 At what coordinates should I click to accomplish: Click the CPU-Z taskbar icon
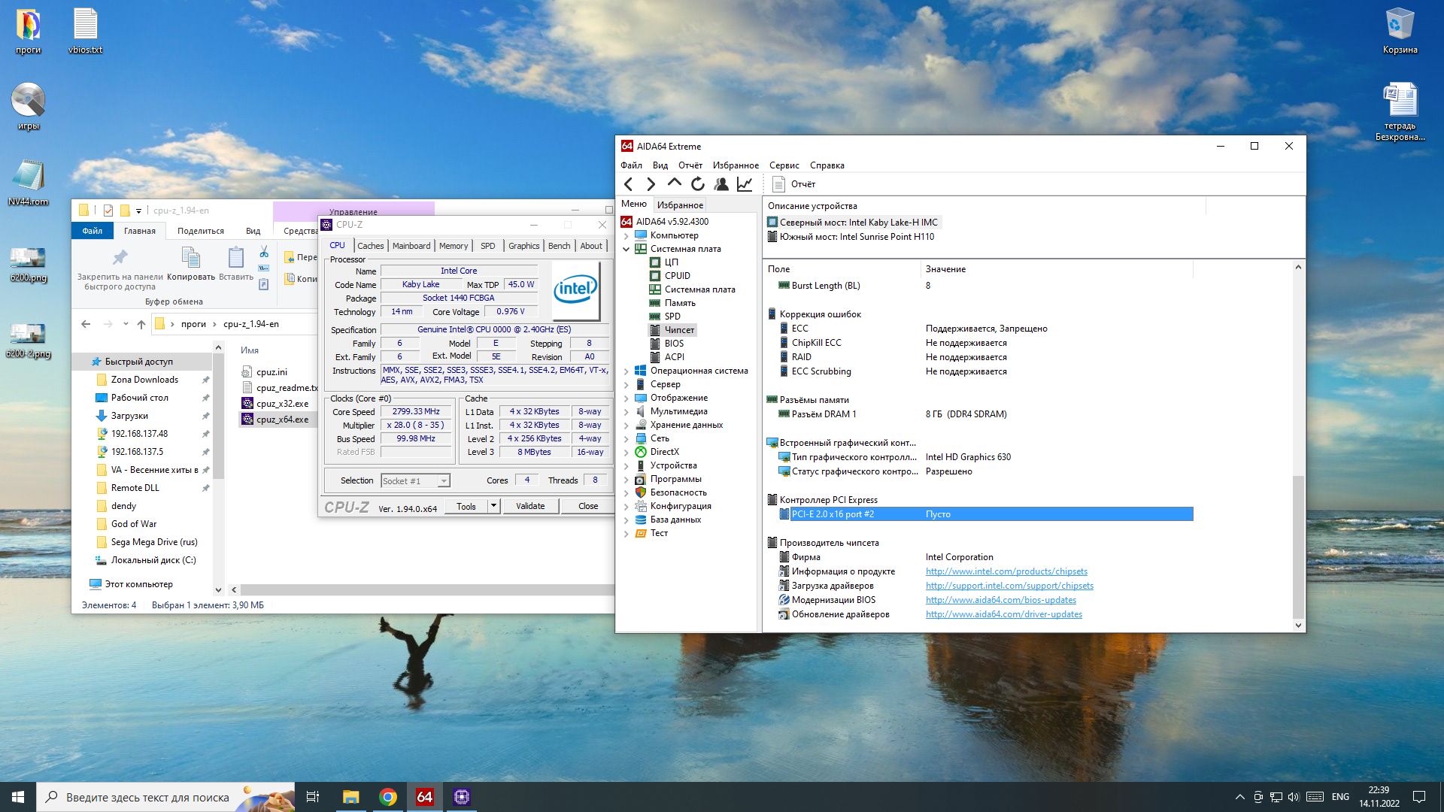[462, 797]
